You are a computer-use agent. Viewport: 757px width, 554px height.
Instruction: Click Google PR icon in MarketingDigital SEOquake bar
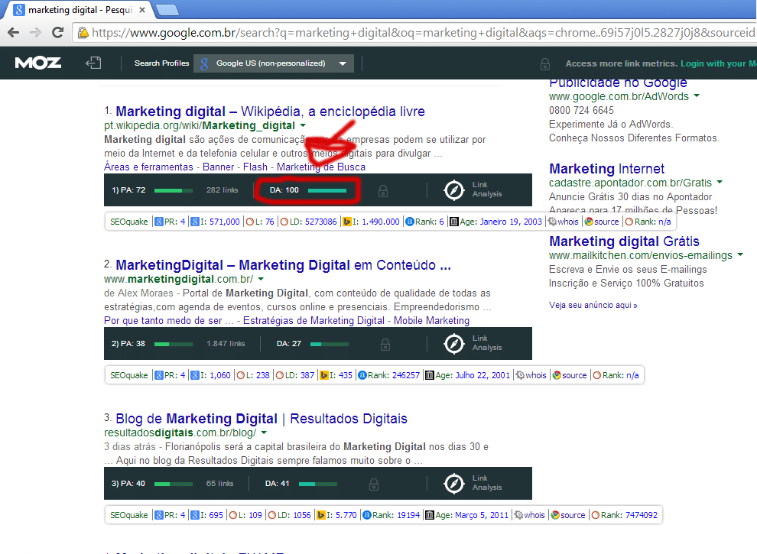tap(159, 375)
